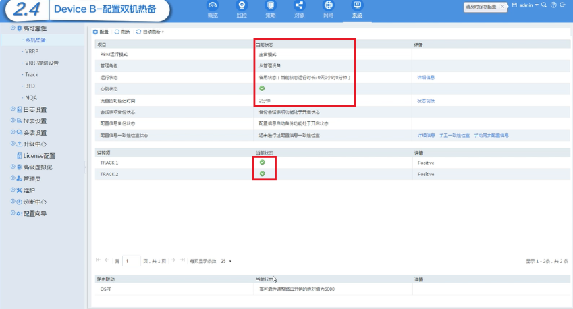Image resolution: width=573 pixels, height=309 pixels.
Task: Dismiss the 请及时保存配置 tooltip
Action: click(502, 7)
